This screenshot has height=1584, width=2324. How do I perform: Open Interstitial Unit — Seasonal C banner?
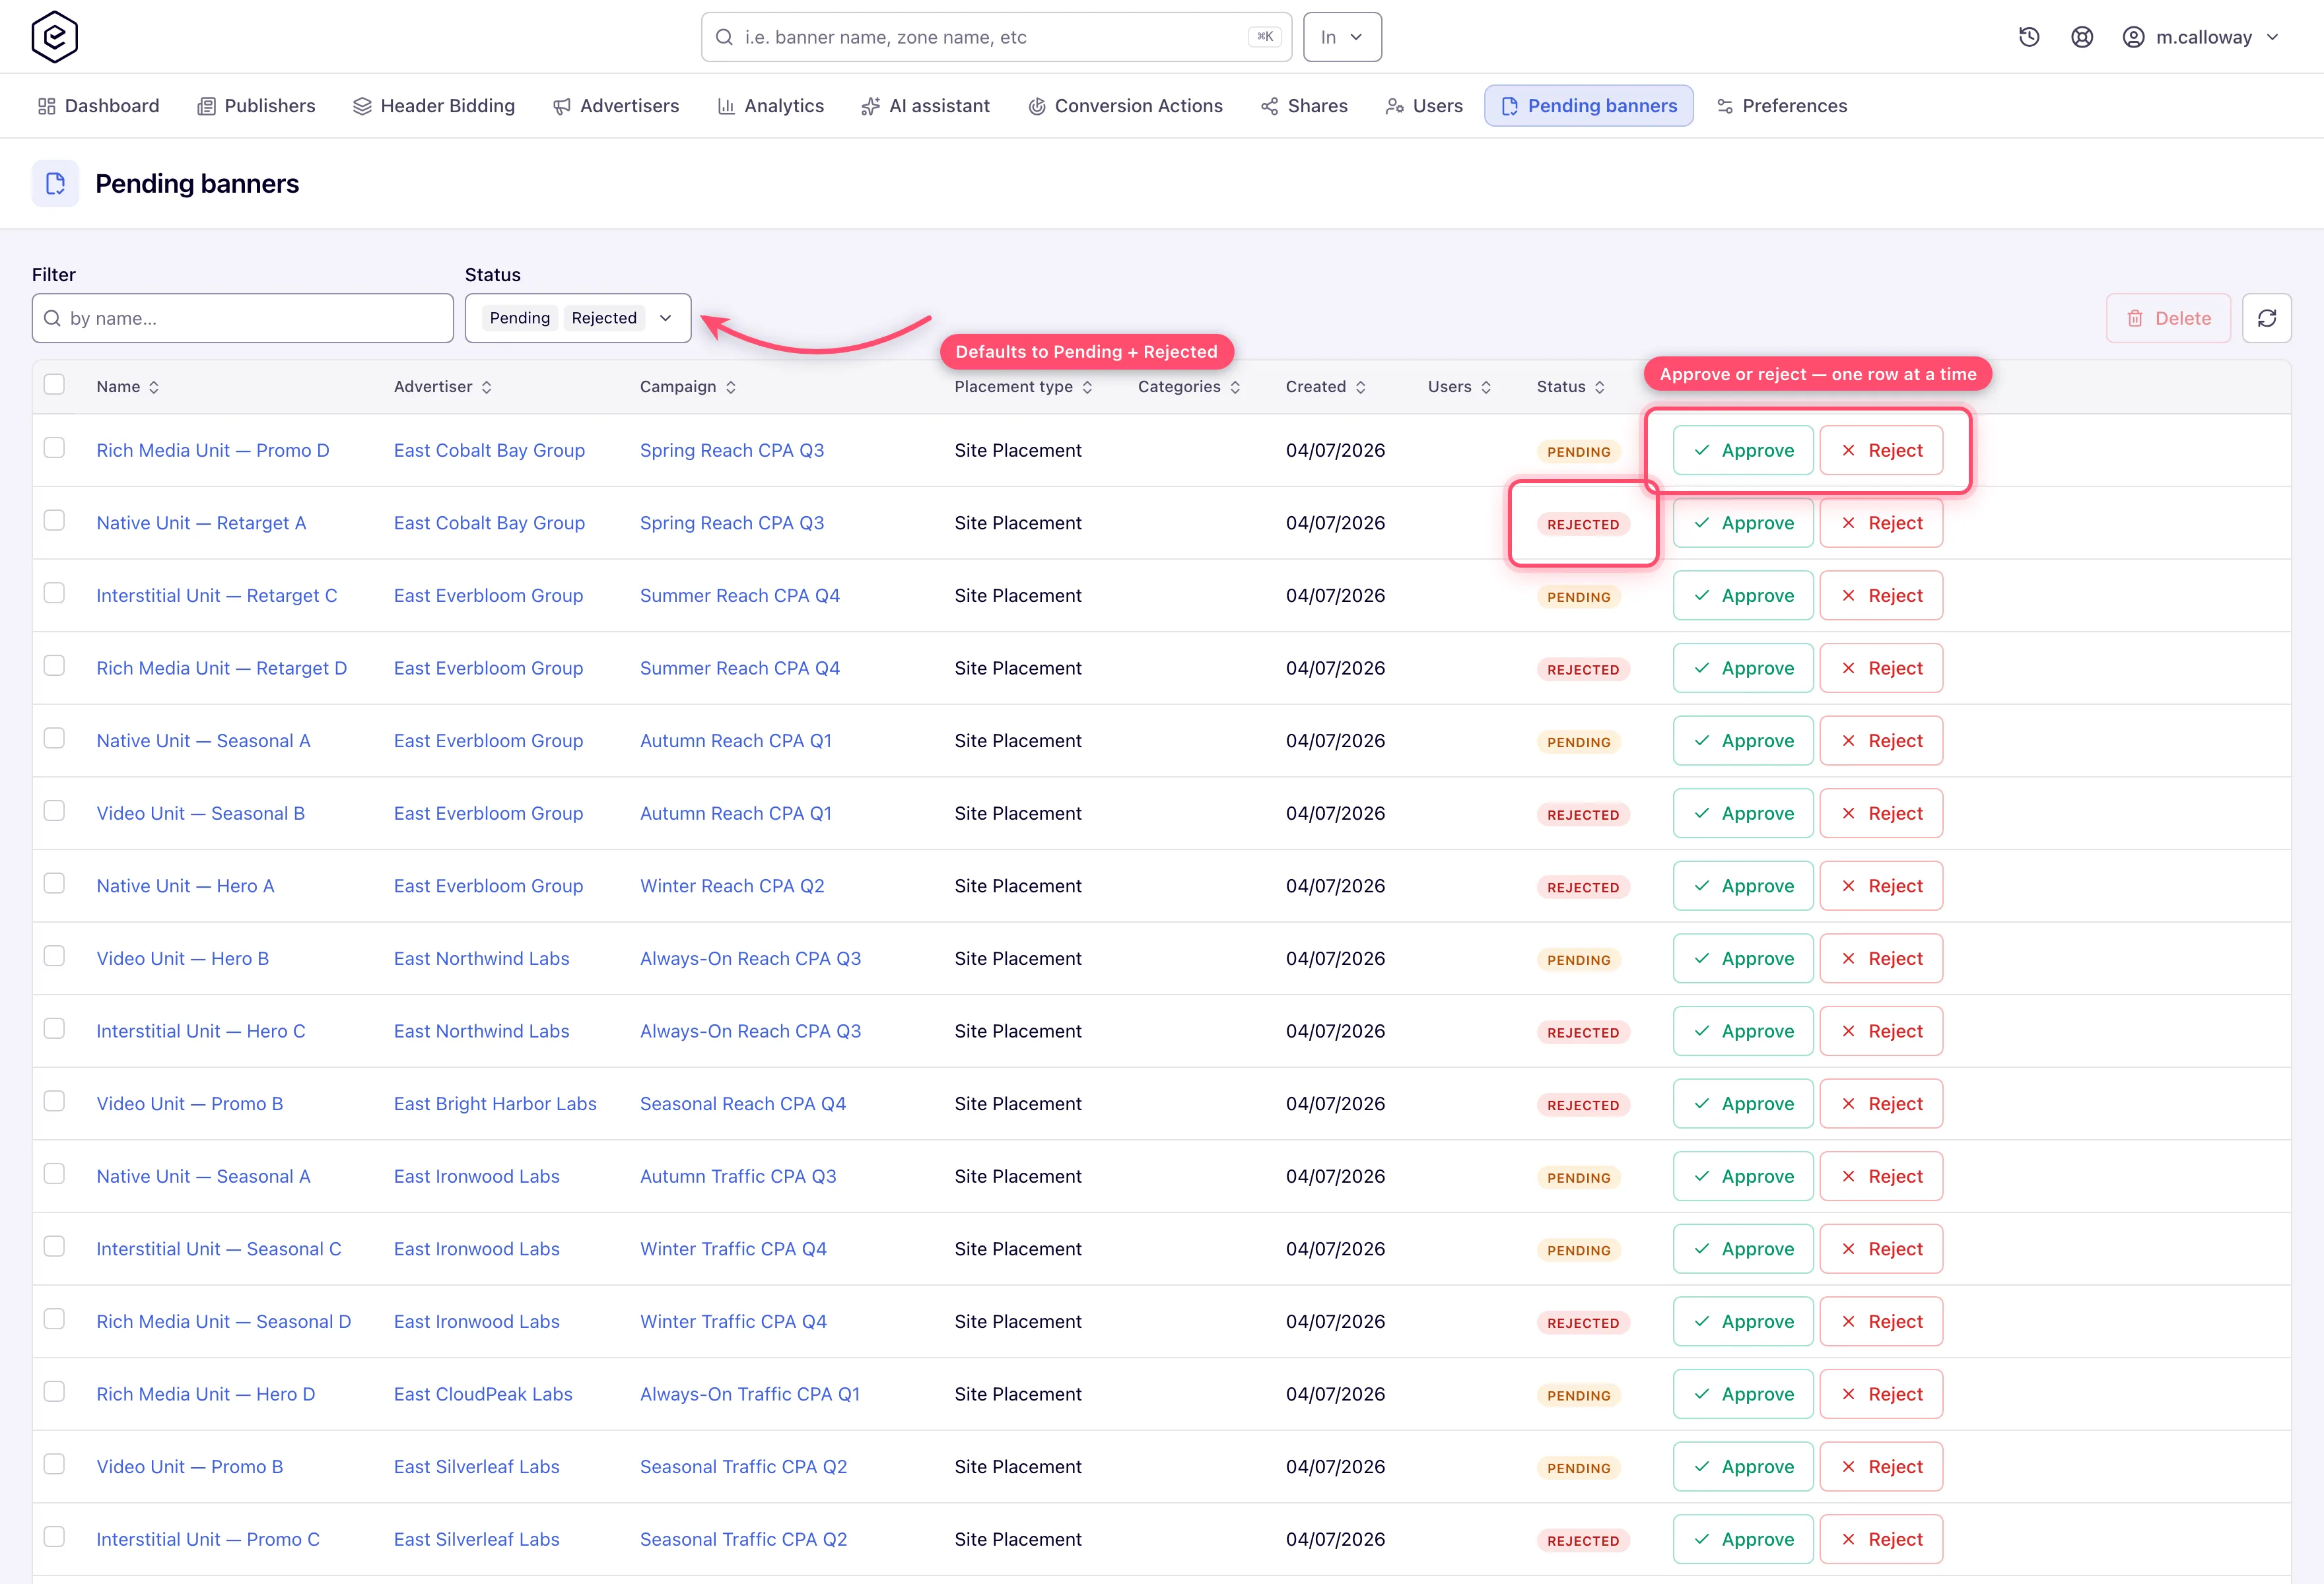point(219,1249)
